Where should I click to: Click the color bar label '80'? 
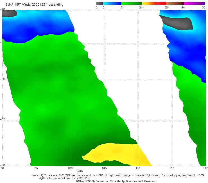coord(204,8)
